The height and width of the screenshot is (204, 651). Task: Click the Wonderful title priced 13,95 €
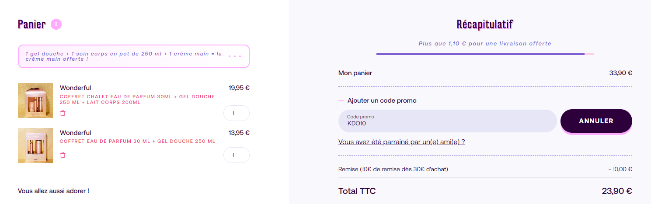click(76, 133)
